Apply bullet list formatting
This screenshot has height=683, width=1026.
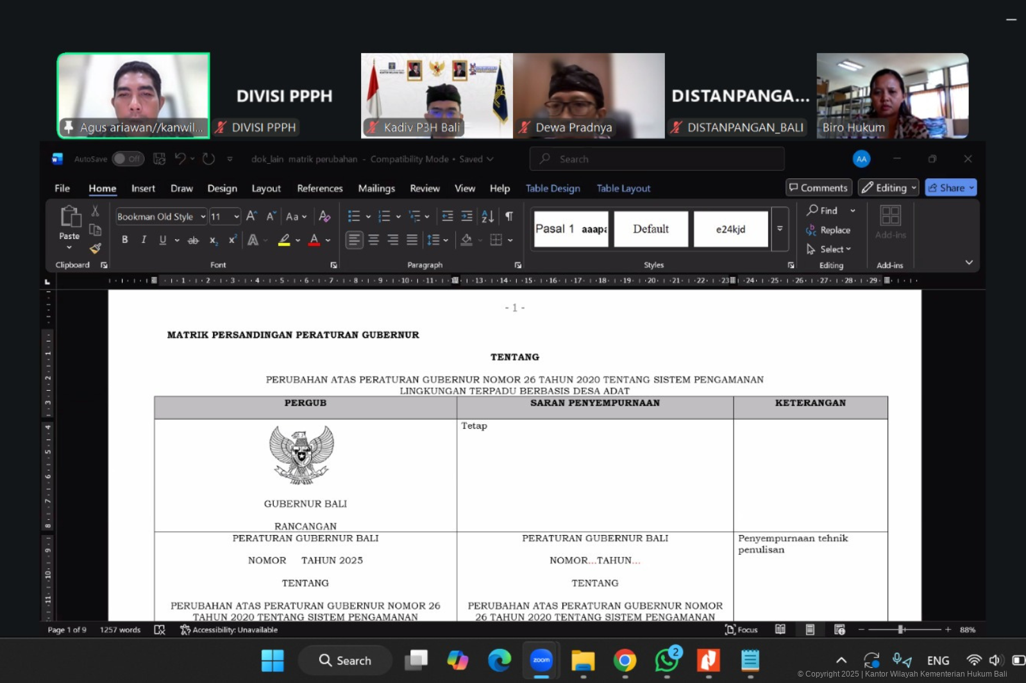[x=354, y=217]
